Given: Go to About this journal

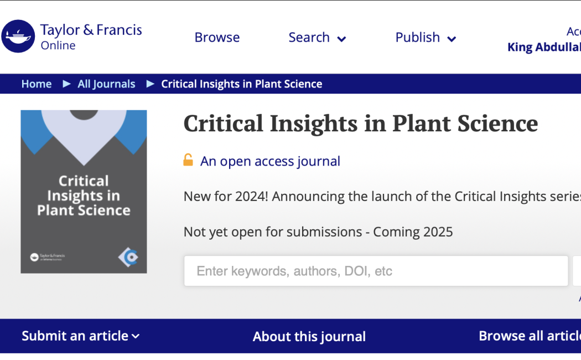Looking at the screenshot, I should [309, 336].
